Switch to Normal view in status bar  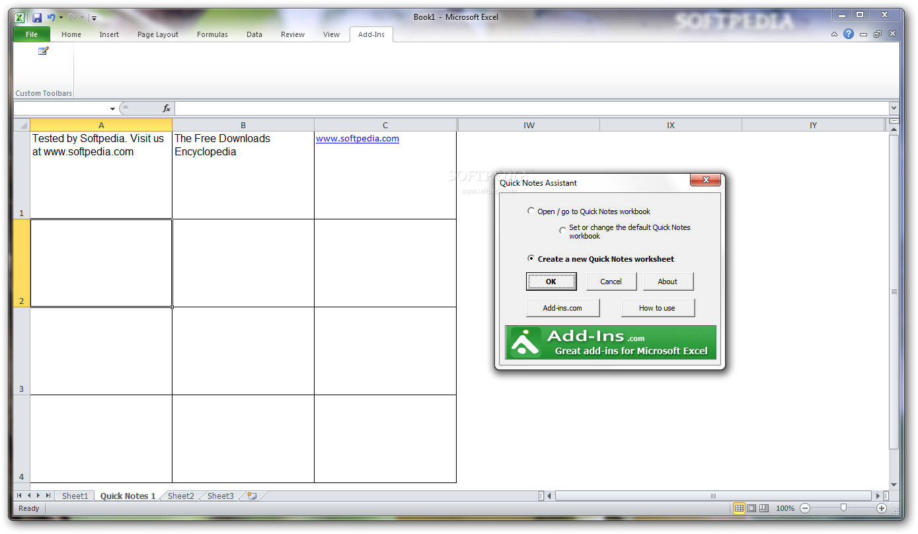coord(739,508)
